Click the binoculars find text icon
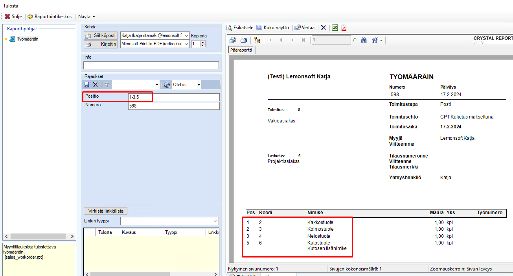The image size is (513, 276). (364, 40)
